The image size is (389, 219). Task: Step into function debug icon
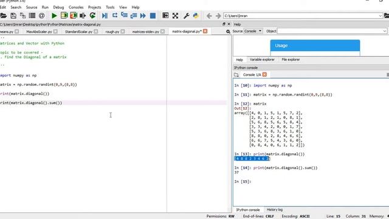click(x=124, y=16)
